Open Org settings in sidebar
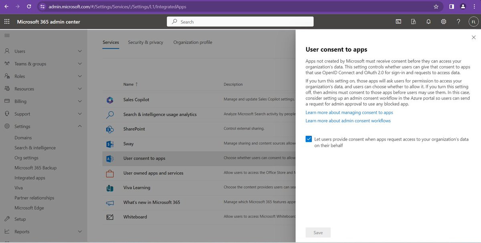 [26, 158]
